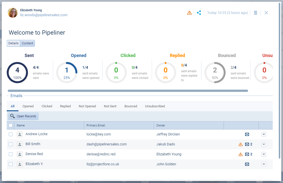Click warning icon in Bill Smith row
Screen dimensions: 283x183
tap(241, 144)
